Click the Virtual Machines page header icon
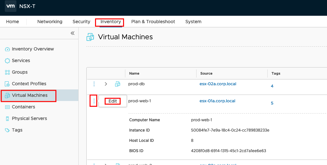Screen dimensions: 327x165 click(90, 37)
